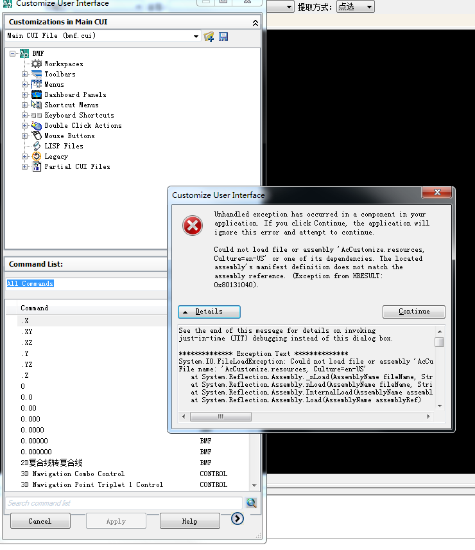Click the Partial CUI Files icon
The image size is (475, 550).
pyautogui.click(x=37, y=166)
